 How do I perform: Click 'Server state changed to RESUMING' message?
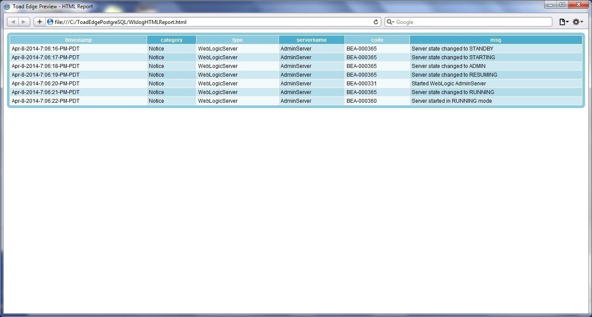[x=454, y=75]
